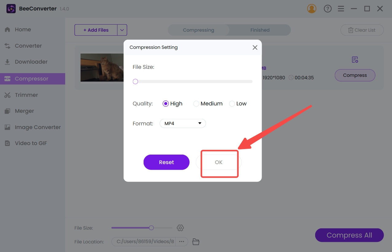Click the user account icon
This screenshot has height=252, width=392.
[x=311, y=9]
